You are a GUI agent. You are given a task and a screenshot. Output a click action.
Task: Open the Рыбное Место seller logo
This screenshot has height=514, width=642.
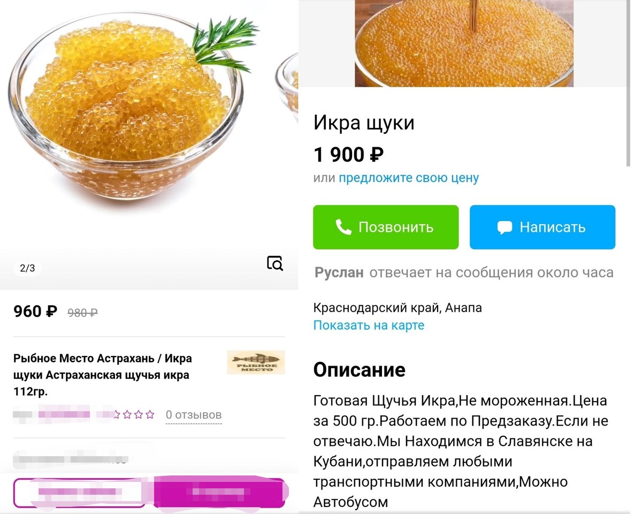(x=256, y=362)
